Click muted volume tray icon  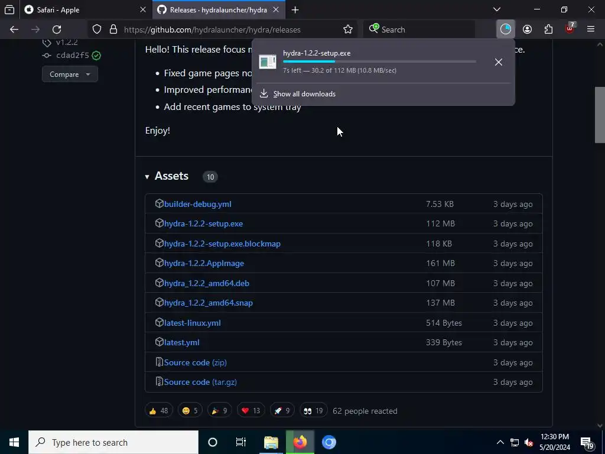click(529, 442)
